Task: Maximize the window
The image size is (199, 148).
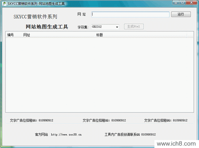Action: (183, 2)
